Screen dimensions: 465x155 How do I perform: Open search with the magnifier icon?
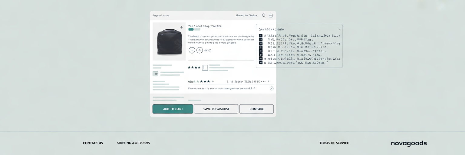pyautogui.click(x=264, y=15)
